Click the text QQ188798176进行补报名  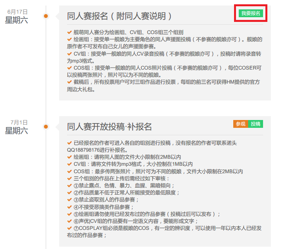click(x=97, y=150)
